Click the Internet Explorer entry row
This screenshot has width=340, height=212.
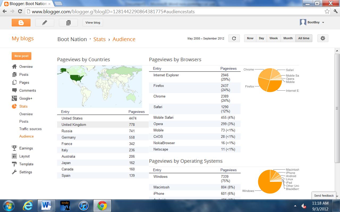[x=195, y=77]
